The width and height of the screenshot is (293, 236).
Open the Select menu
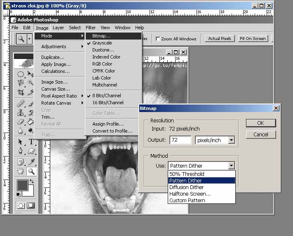coord(75,28)
